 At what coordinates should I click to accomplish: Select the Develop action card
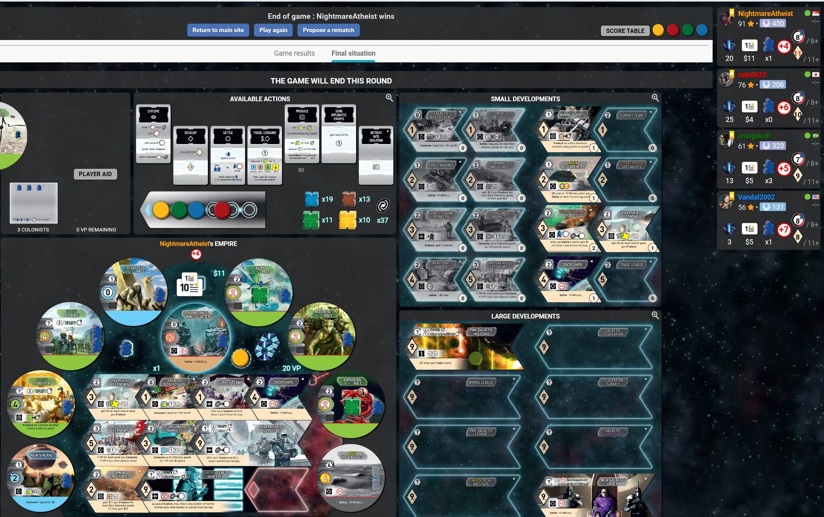191,155
